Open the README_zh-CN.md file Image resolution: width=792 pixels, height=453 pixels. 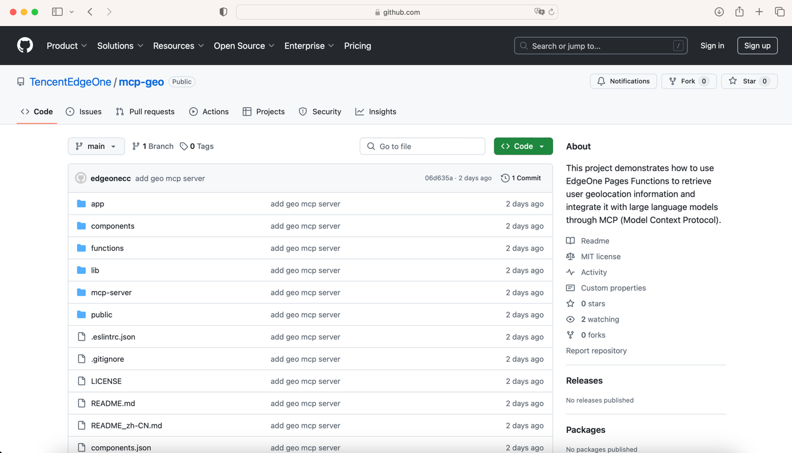click(x=126, y=426)
